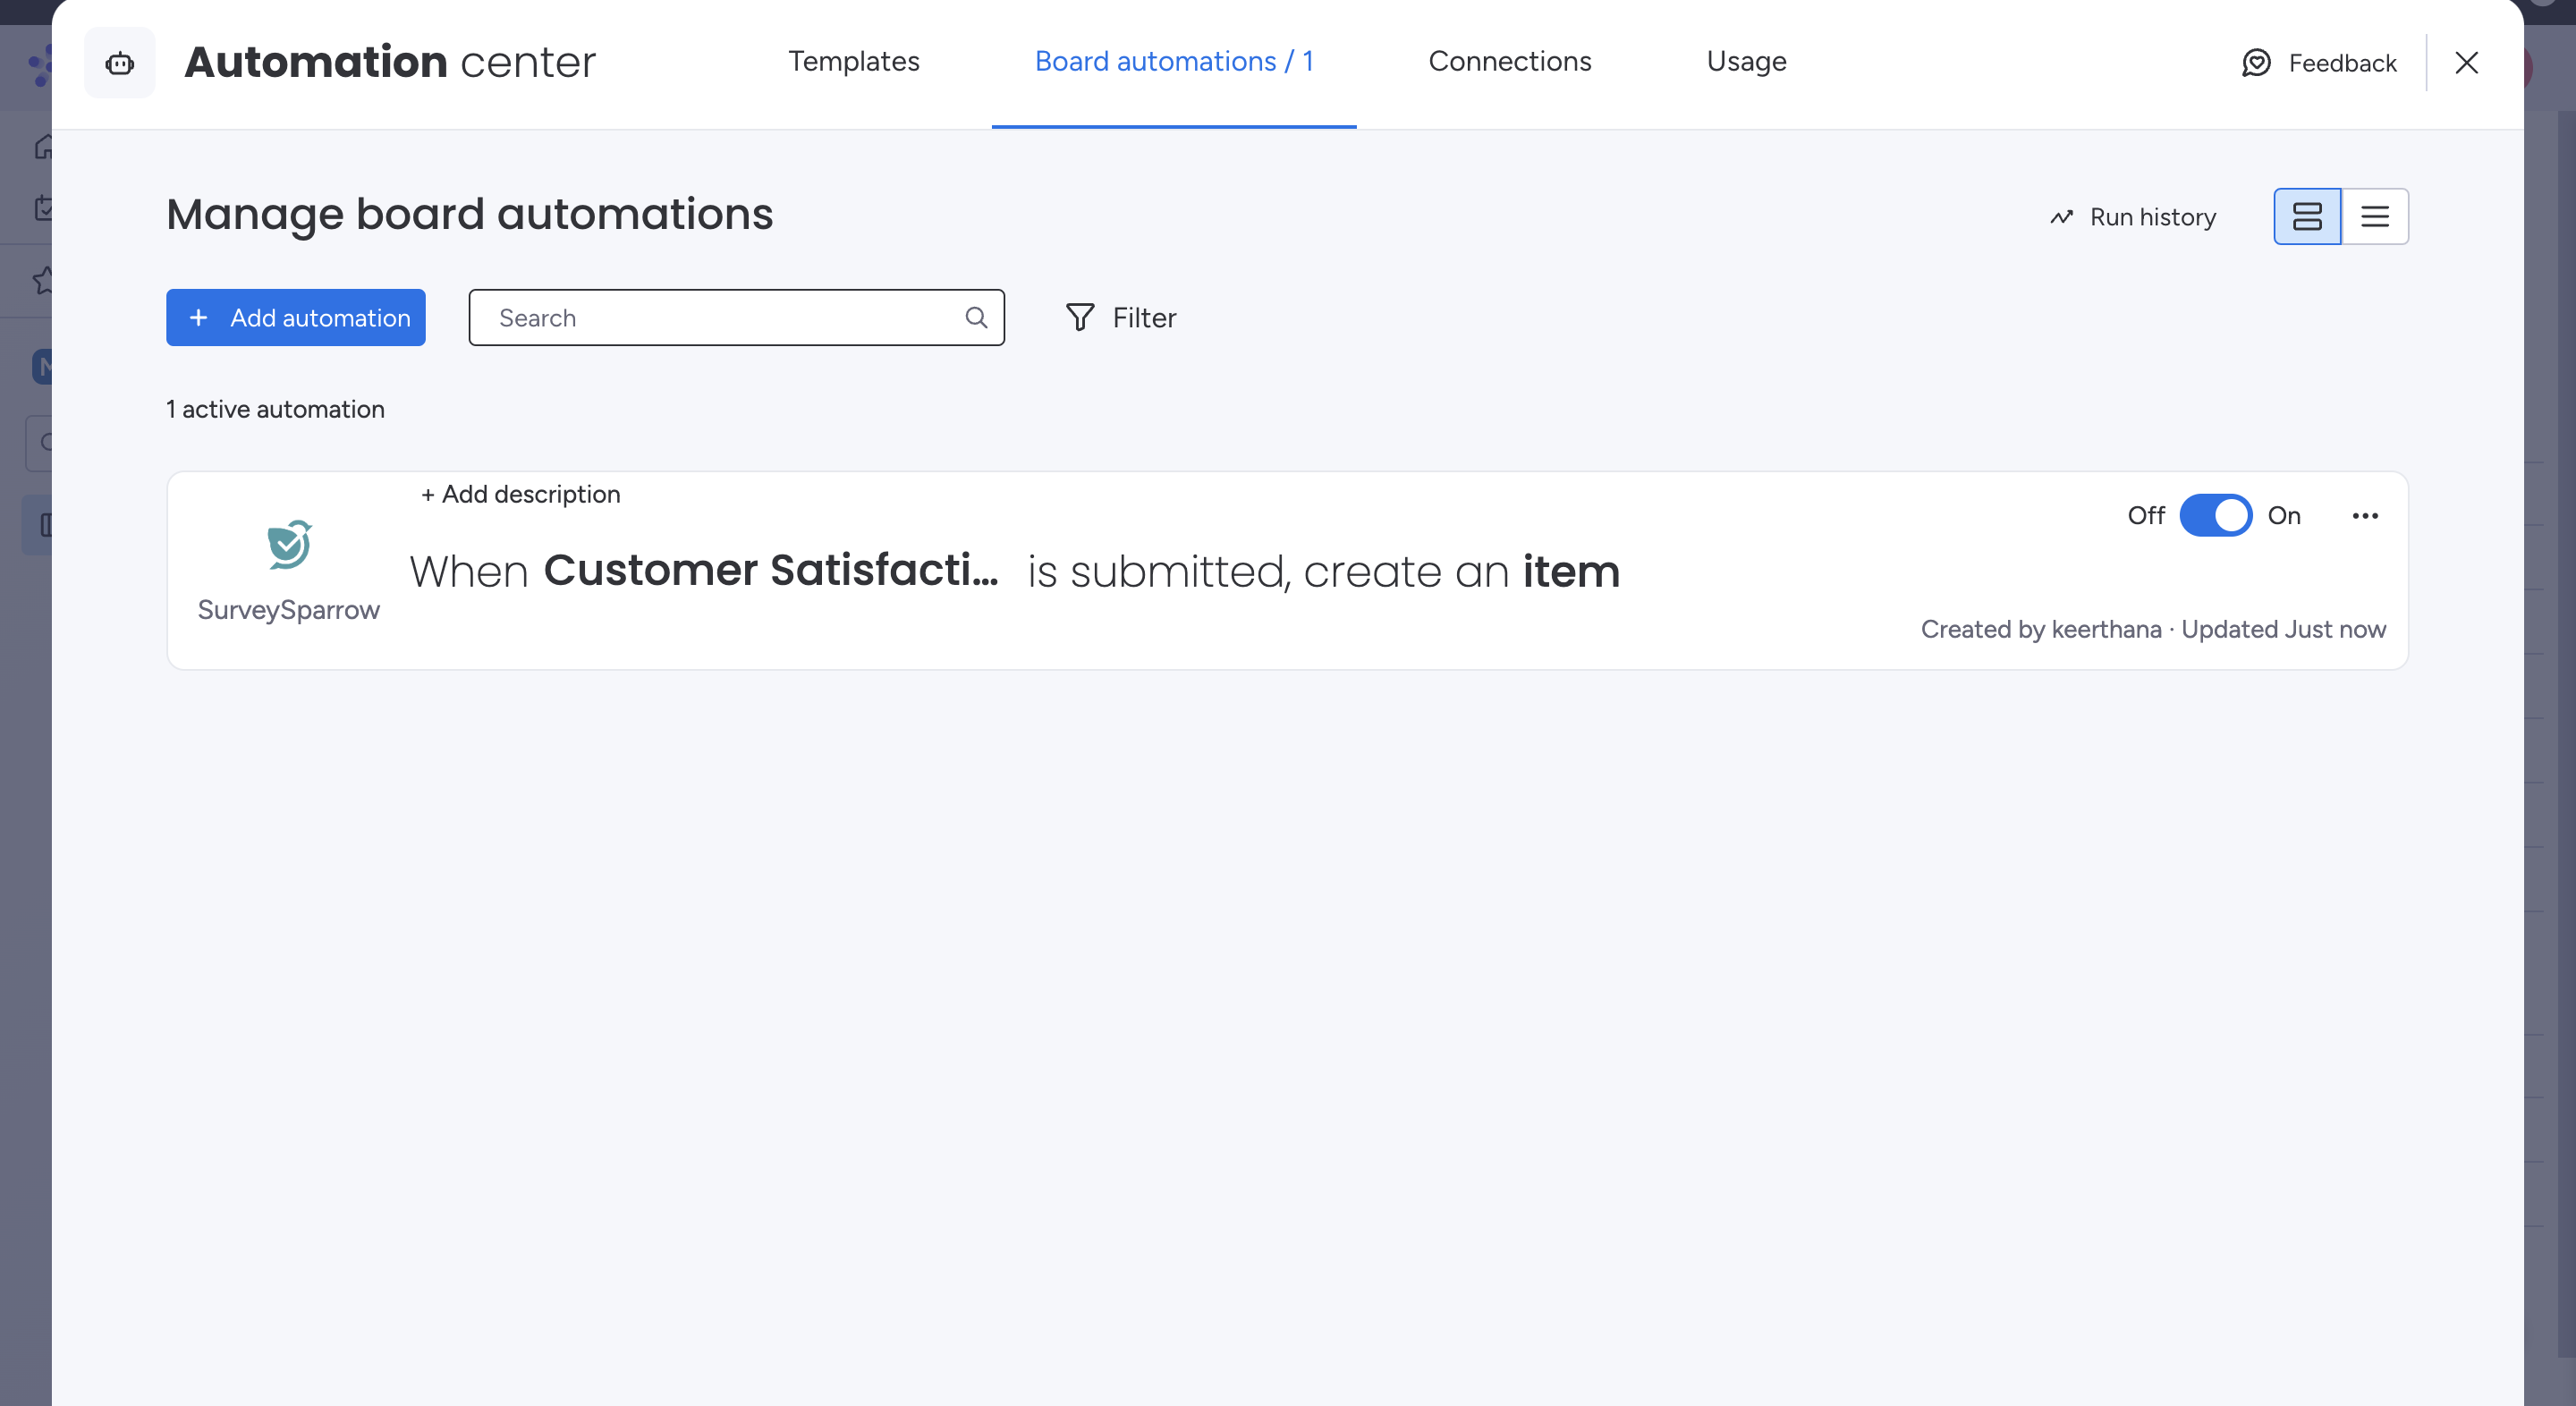The width and height of the screenshot is (2576, 1406).
Task: Open the Customer Satisfaction survey field
Action: [x=770, y=571]
